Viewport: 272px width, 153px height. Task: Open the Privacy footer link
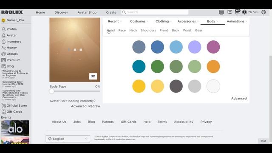(206, 122)
